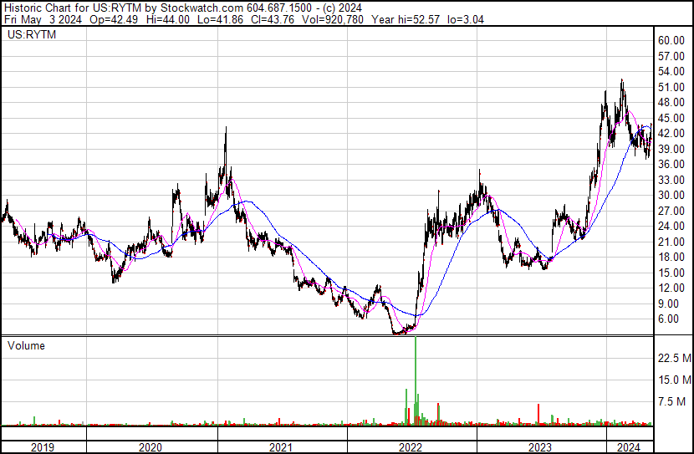This screenshot has width=694, height=454.
Task: Click the 45.00 price axis label
Action: pos(671,118)
